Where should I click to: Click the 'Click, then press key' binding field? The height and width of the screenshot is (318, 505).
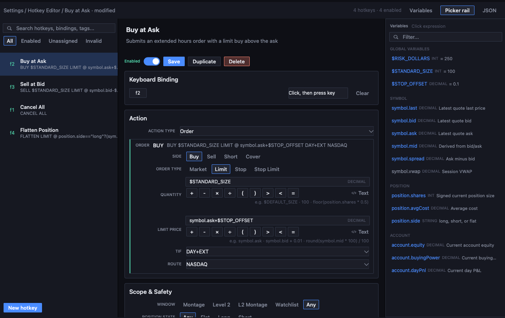318,93
